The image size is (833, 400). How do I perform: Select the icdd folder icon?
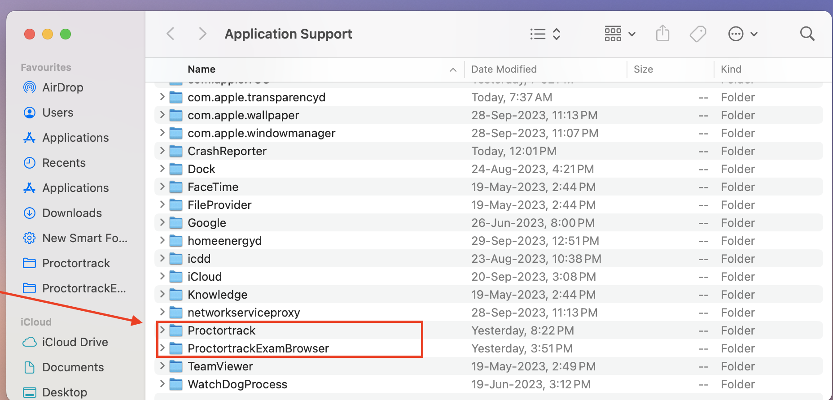176,259
